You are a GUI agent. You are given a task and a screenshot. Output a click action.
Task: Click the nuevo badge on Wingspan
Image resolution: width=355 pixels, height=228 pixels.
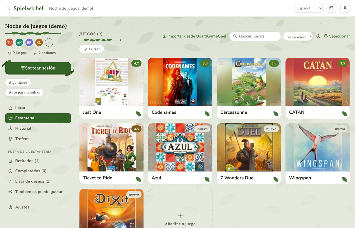coord(340,129)
